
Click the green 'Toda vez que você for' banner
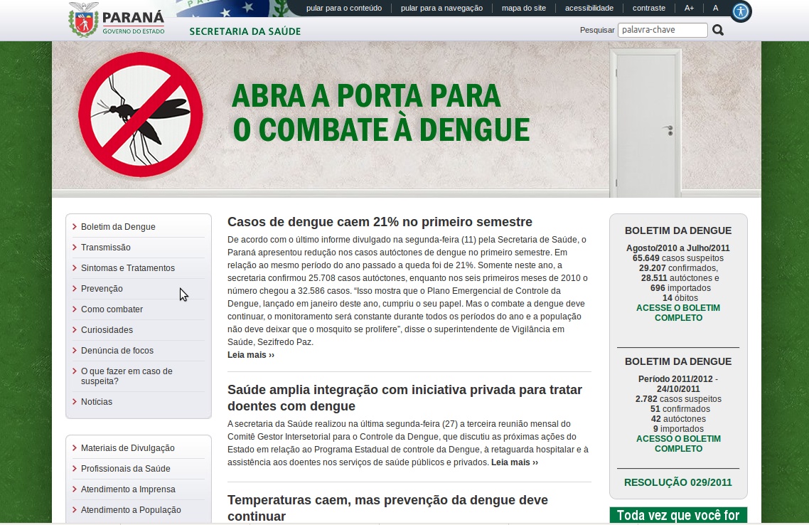(x=677, y=515)
